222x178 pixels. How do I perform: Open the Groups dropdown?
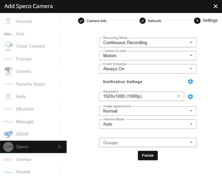click(148, 142)
